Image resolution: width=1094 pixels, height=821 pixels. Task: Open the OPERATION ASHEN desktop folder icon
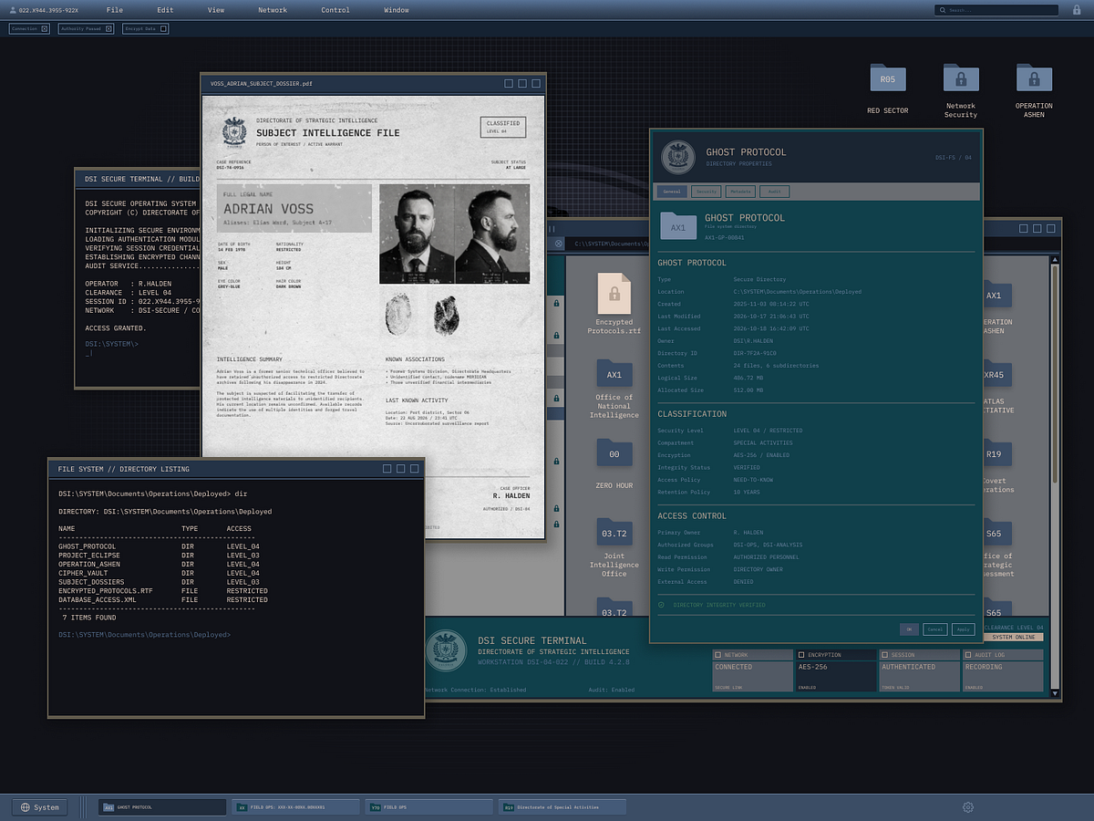[x=1034, y=78]
